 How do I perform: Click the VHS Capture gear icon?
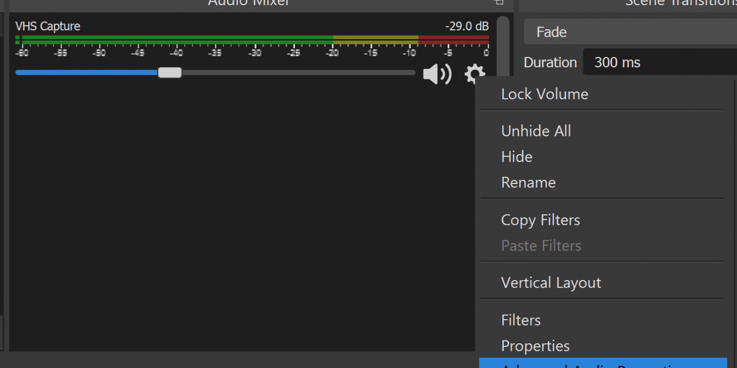pyautogui.click(x=474, y=74)
